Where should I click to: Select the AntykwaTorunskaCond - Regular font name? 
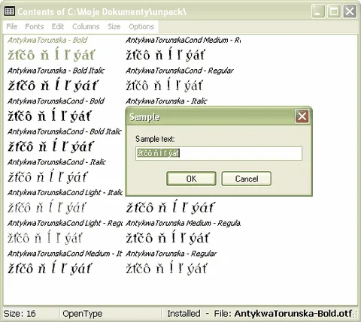(x=180, y=71)
